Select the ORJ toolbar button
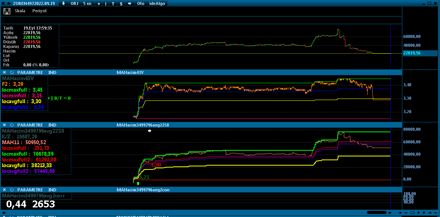The height and width of the screenshot is (217, 440). point(75,3)
